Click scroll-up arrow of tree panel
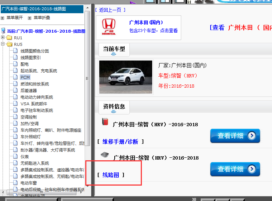The image size is (272, 201). (x=87, y=8)
